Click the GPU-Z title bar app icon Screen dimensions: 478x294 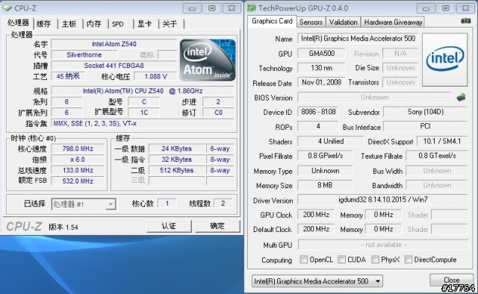pos(252,7)
